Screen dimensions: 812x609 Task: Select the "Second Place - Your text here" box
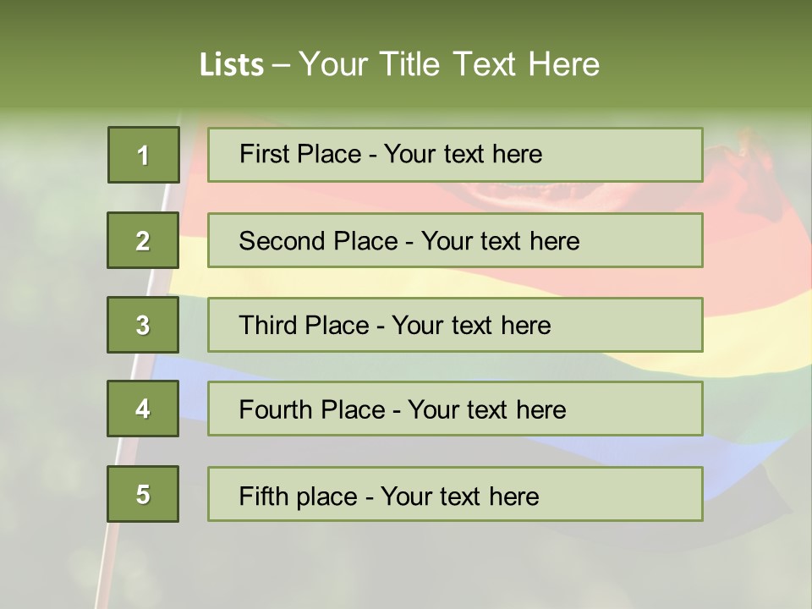point(455,240)
